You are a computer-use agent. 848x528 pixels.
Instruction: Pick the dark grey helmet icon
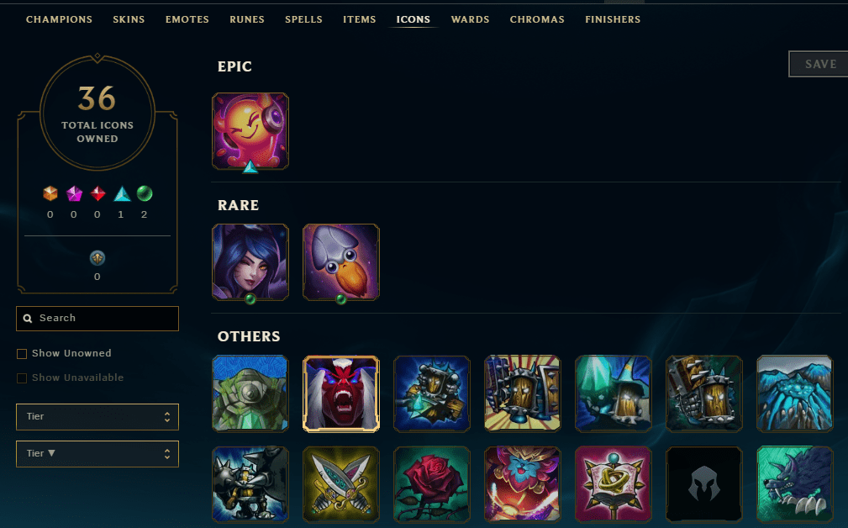pos(703,484)
